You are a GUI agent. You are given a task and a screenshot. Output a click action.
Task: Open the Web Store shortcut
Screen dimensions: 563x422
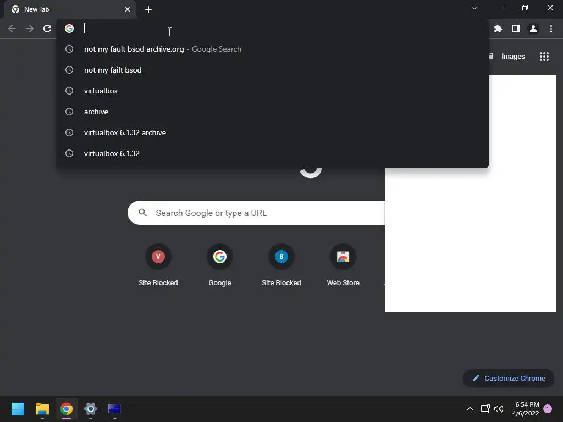point(343,265)
